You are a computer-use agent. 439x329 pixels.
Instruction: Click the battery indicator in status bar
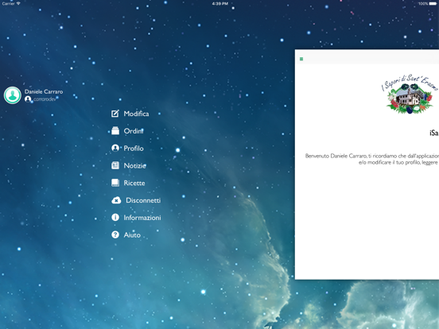point(433,4)
